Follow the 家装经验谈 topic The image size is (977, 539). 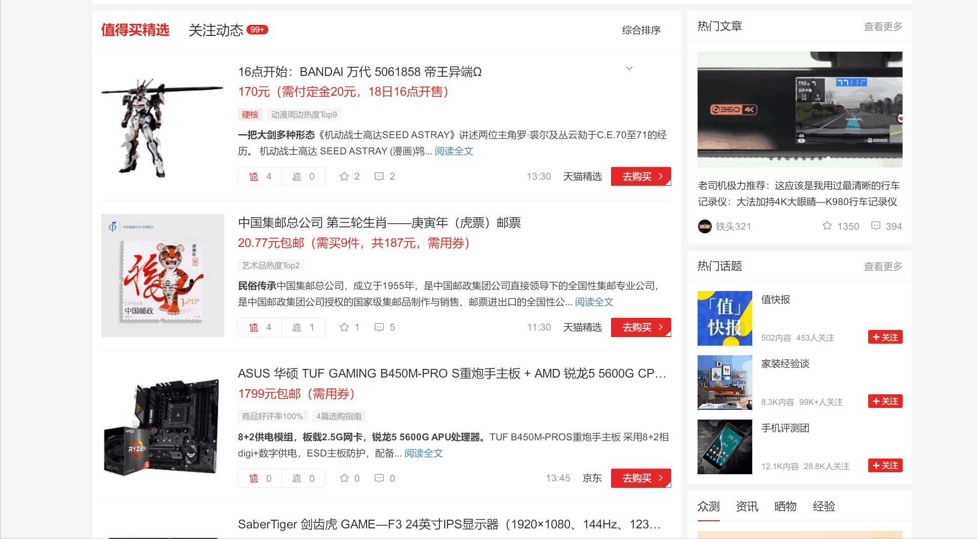[x=885, y=401]
